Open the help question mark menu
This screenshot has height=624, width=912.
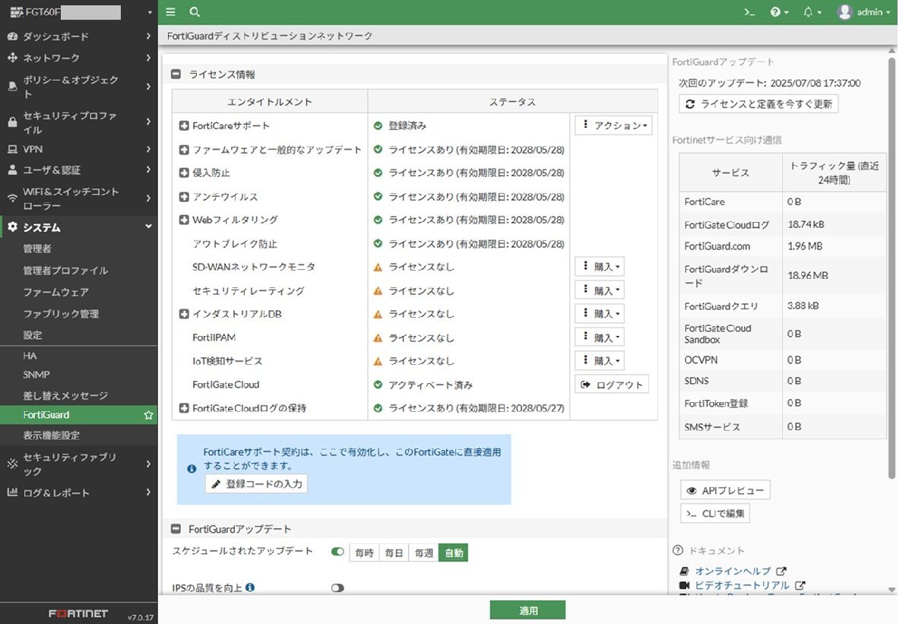pyautogui.click(x=775, y=12)
